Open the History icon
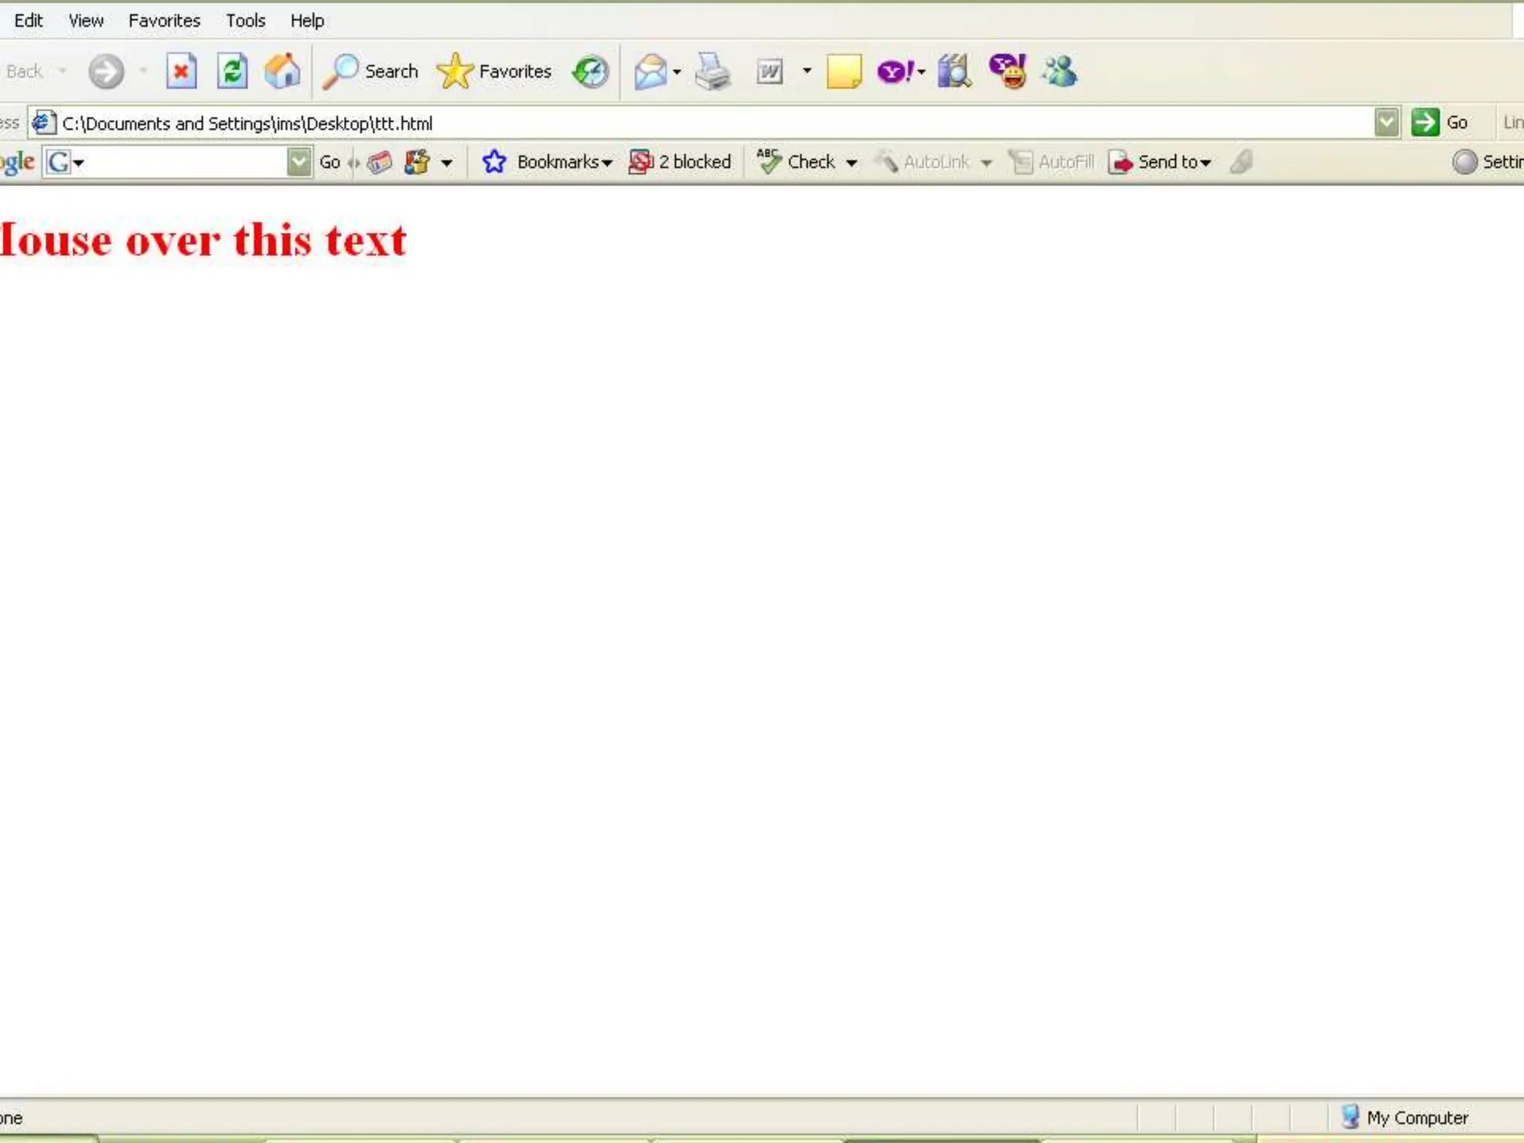Viewport: 1524px width, 1143px height. click(x=591, y=72)
